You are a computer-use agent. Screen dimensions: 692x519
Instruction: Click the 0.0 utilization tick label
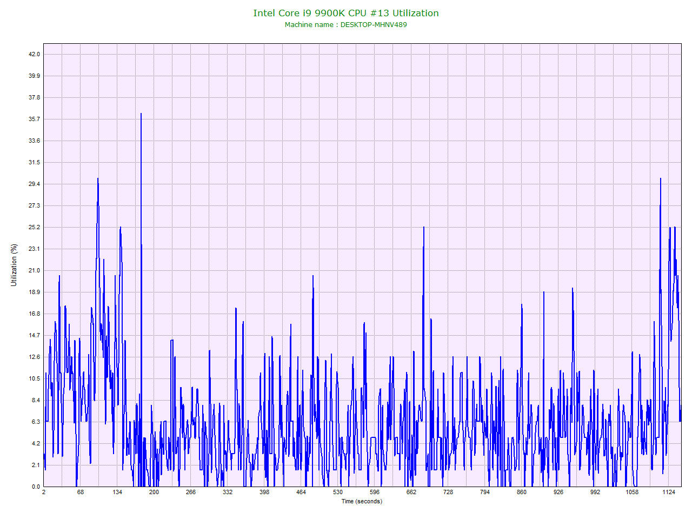[x=36, y=487]
